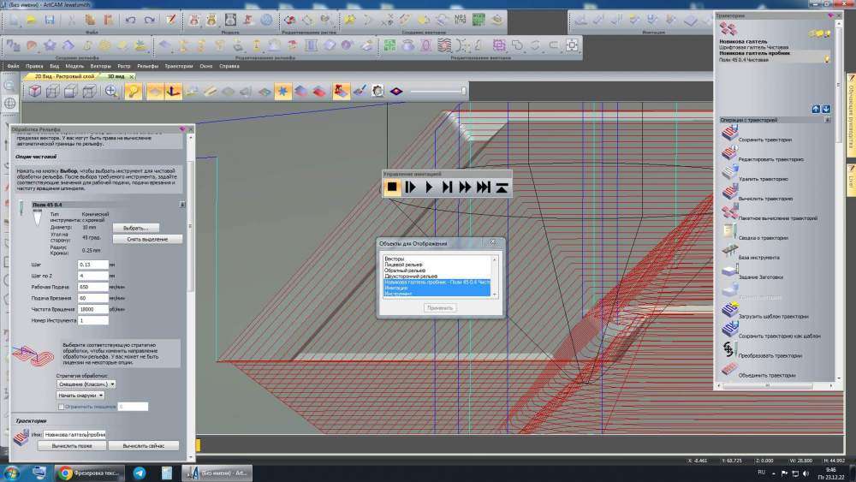Collapse the 'Операции с траекторией' section
Image resolution: width=856 pixels, height=482 pixels.
pos(828,120)
